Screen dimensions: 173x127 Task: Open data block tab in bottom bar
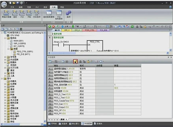pos(98,124)
